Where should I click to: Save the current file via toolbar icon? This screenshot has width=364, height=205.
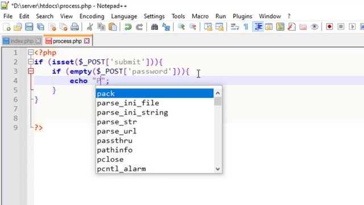tap(29, 27)
